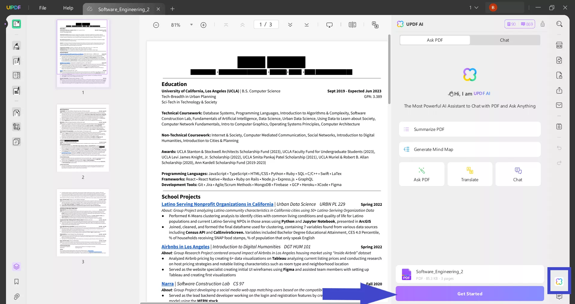The height and width of the screenshot is (304, 575).
Task: Open the OCR tool in right sidebar
Action: click(x=559, y=45)
